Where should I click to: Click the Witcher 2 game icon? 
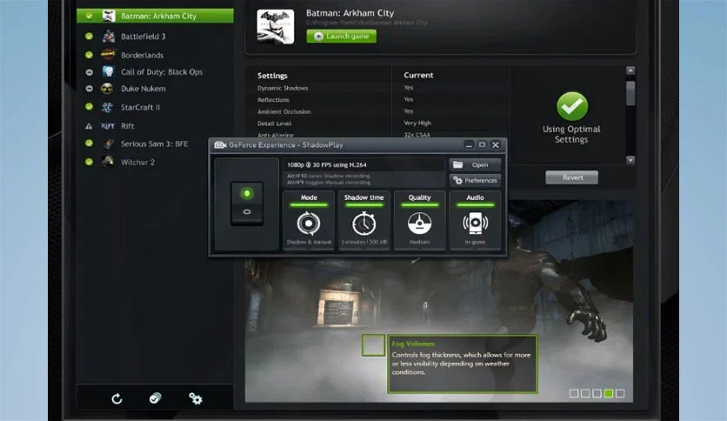coord(108,161)
